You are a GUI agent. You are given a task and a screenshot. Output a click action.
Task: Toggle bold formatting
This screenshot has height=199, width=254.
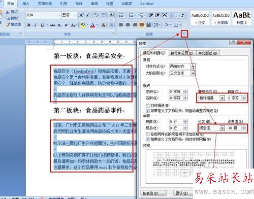(x=29, y=25)
